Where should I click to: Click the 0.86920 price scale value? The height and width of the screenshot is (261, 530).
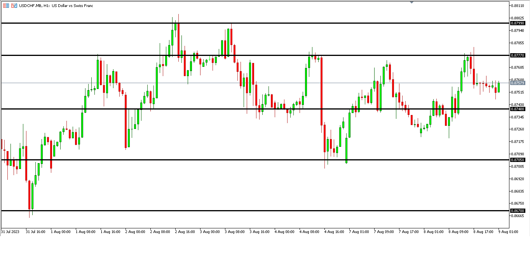518,179
